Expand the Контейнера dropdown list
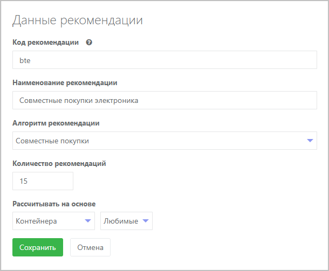329x271 pixels. tap(53, 221)
